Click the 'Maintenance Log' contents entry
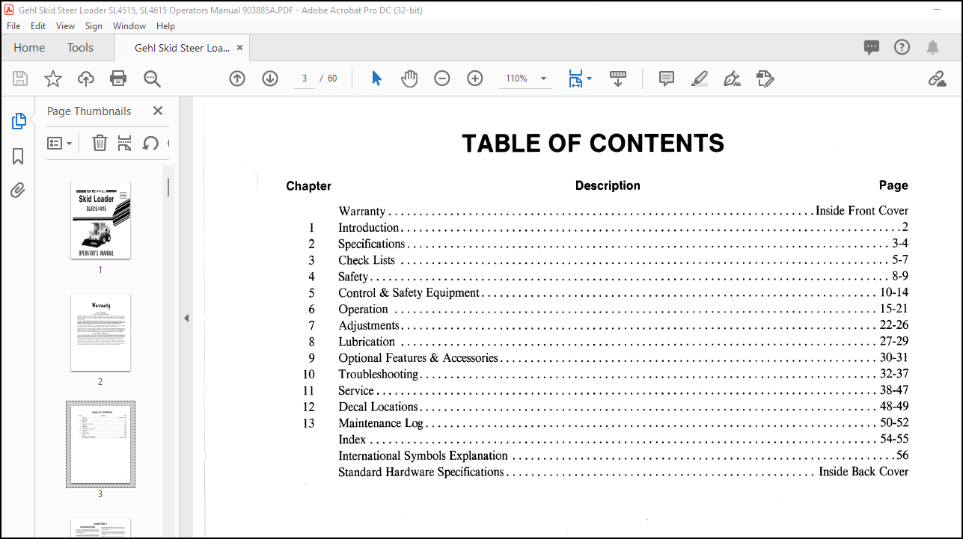963x539 pixels. (381, 423)
